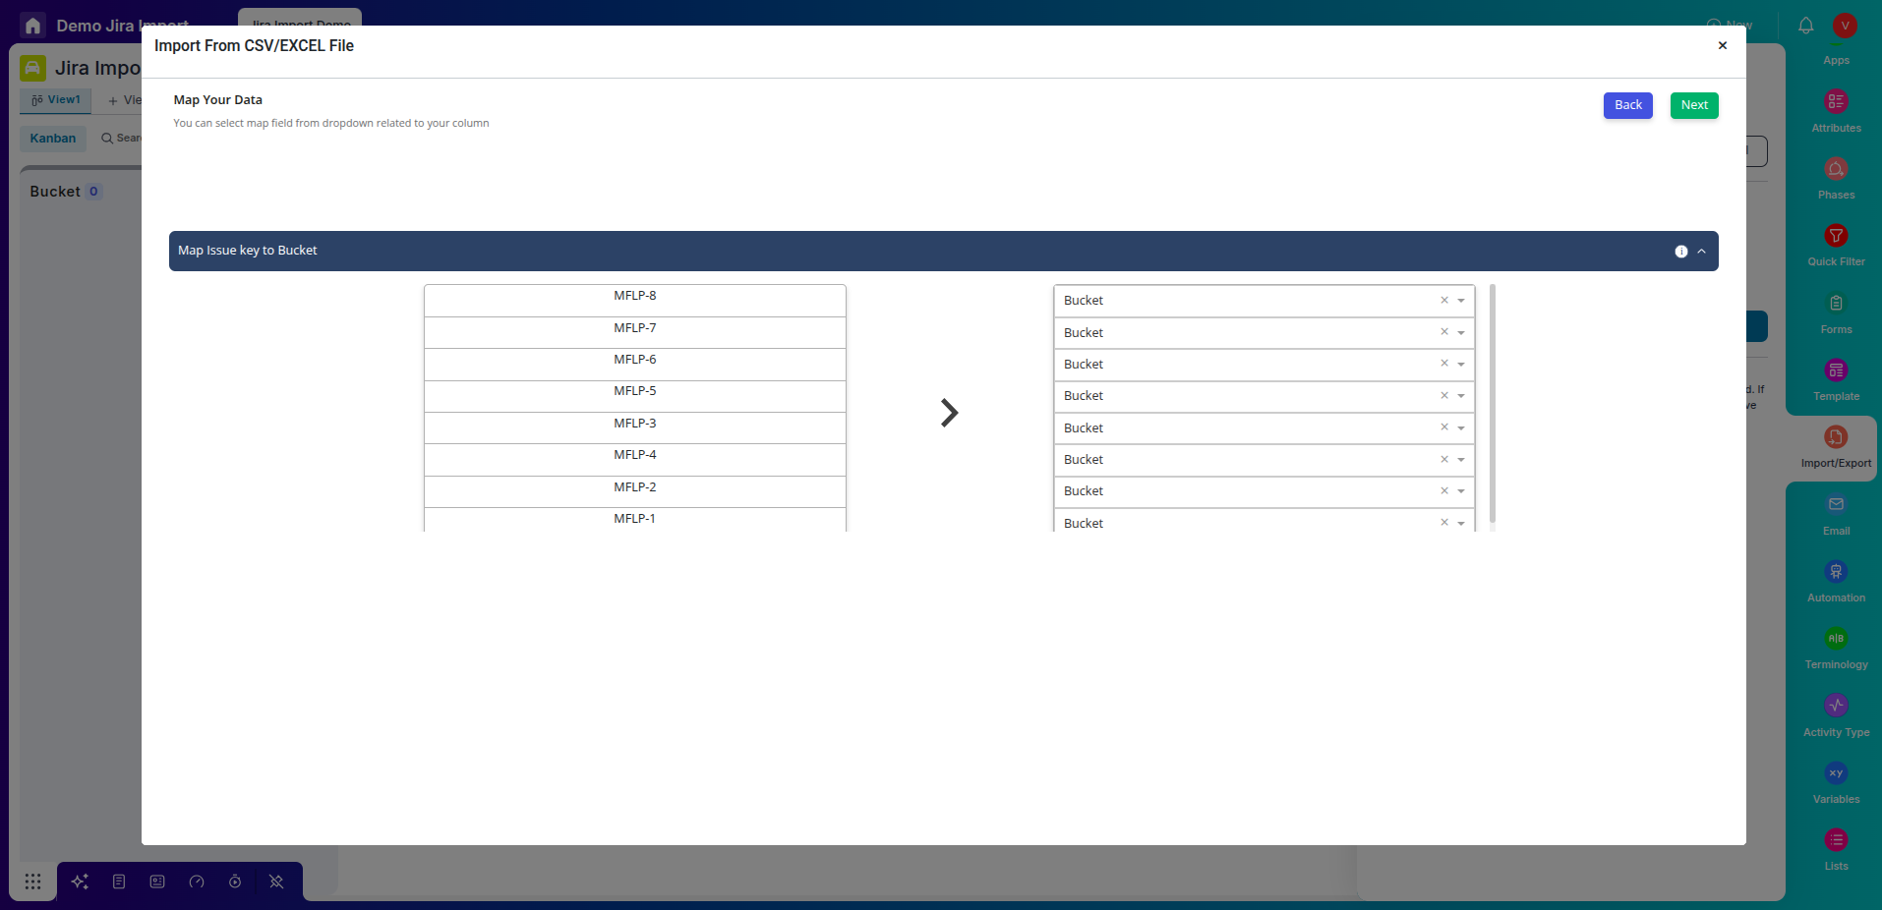Select the Kanban view tab
This screenshot has width=1882, height=910.
tap(53, 139)
